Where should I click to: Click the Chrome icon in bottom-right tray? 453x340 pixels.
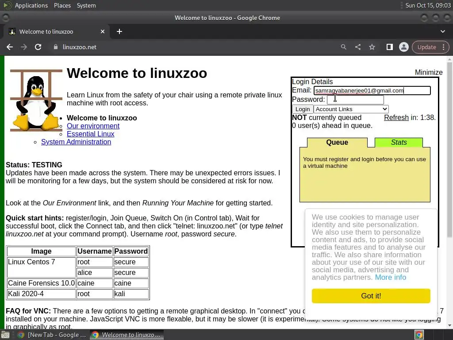pyautogui.click(x=419, y=335)
